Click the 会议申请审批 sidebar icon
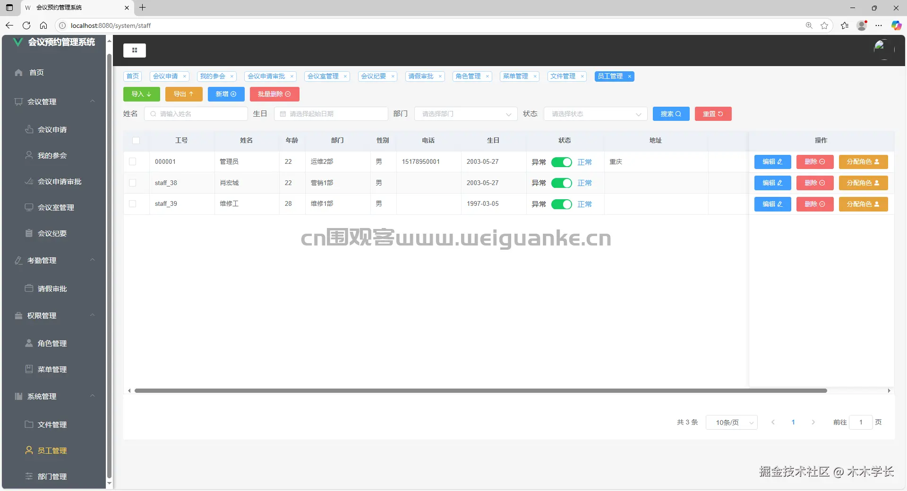This screenshot has width=907, height=491. point(29,181)
